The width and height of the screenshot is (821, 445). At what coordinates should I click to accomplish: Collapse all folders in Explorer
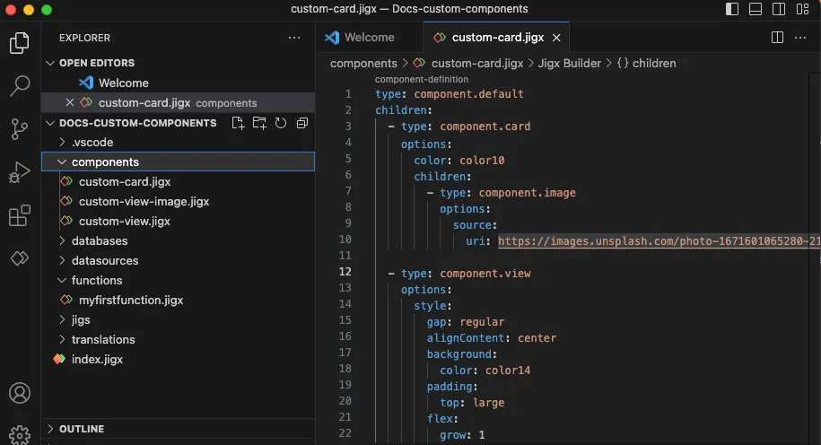click(x=302, y=123)
